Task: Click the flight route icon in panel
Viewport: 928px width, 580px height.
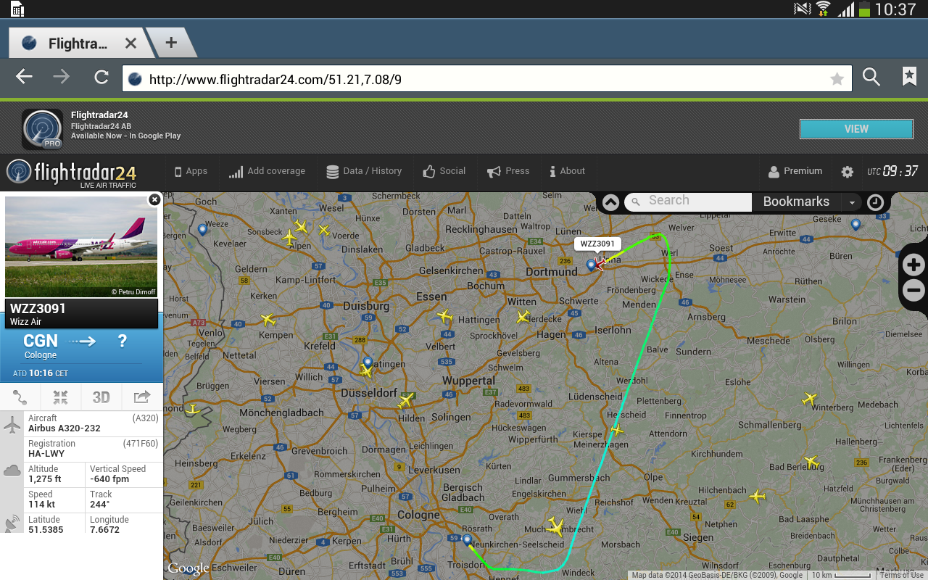Action: pyautogui.click(x=20, y=397)
